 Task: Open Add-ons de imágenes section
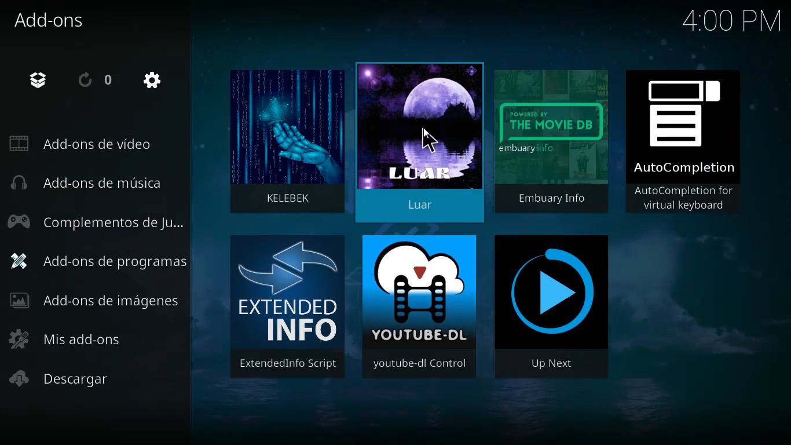[x=111, y=301]
